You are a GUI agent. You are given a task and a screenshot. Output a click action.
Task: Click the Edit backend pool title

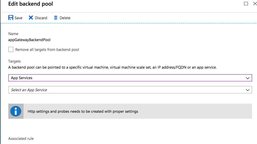point(31,4)
